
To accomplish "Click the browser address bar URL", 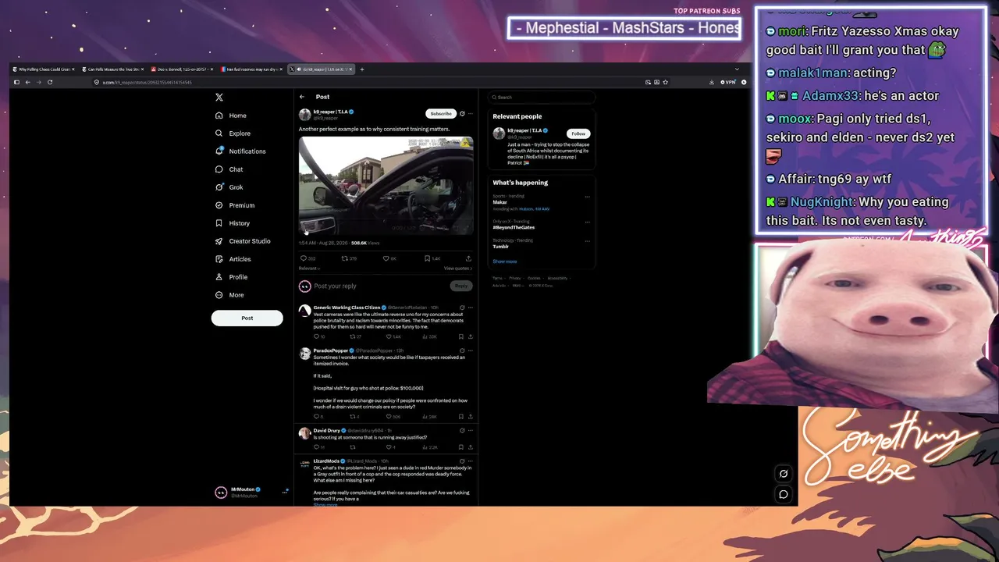I will [147, 82].
